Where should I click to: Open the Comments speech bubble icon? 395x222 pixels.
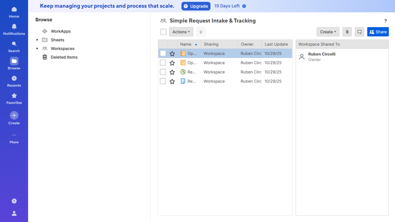pos(360,32)
